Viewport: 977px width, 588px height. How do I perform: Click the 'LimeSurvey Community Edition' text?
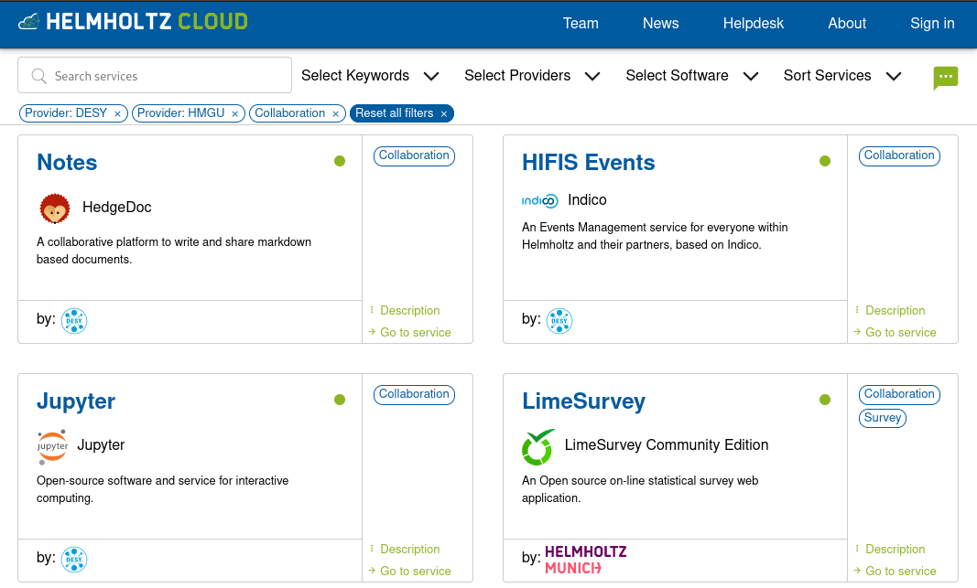(667, 445)
